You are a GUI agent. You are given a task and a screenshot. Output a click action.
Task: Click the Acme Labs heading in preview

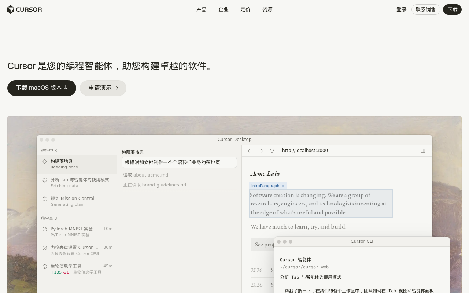pos(265,174)
